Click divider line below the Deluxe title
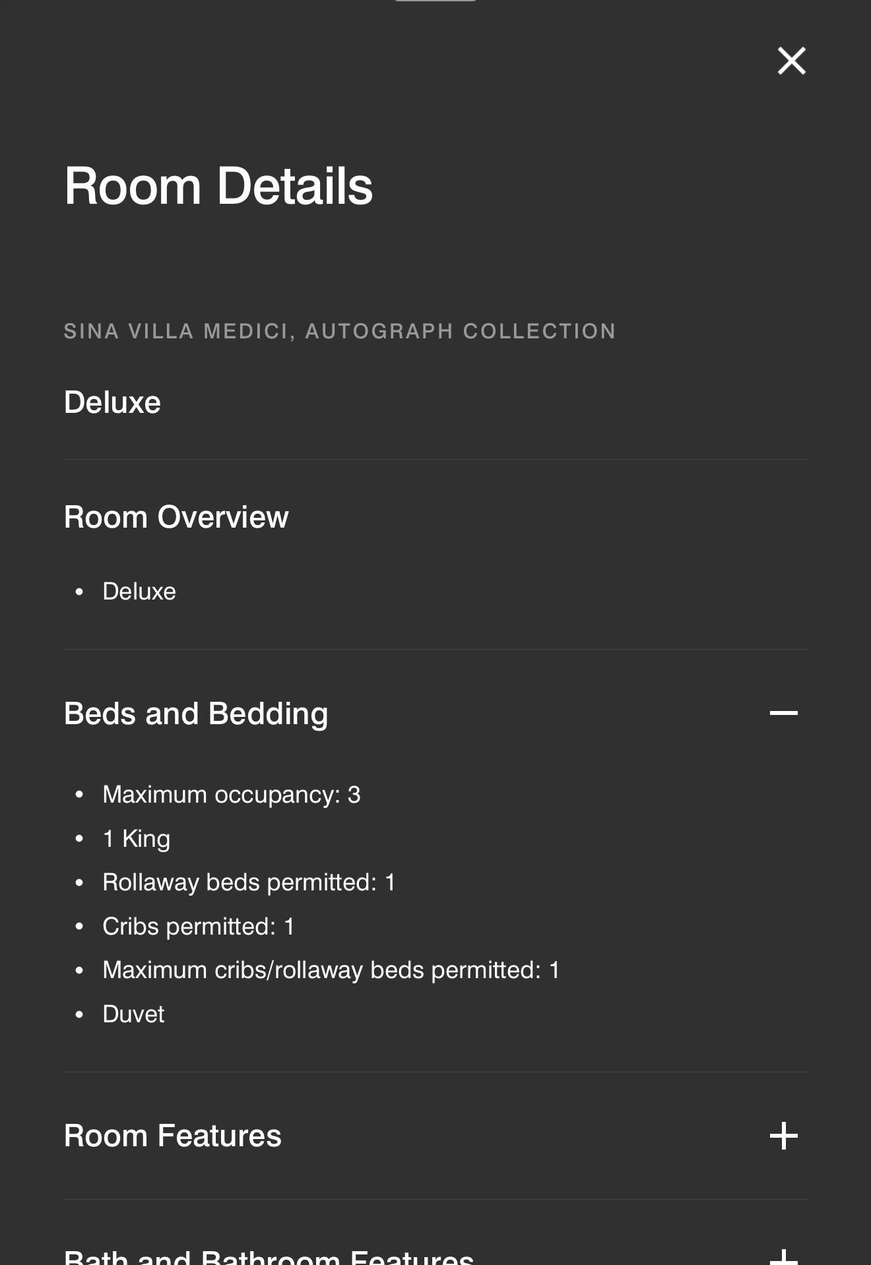The height and width of the screenshot is (1265, 871). 435,460
